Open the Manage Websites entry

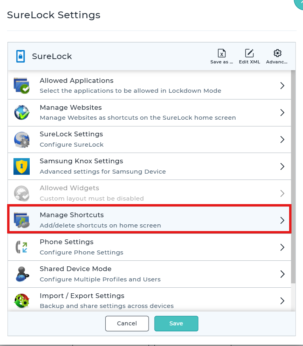click(x=149, y=113)
